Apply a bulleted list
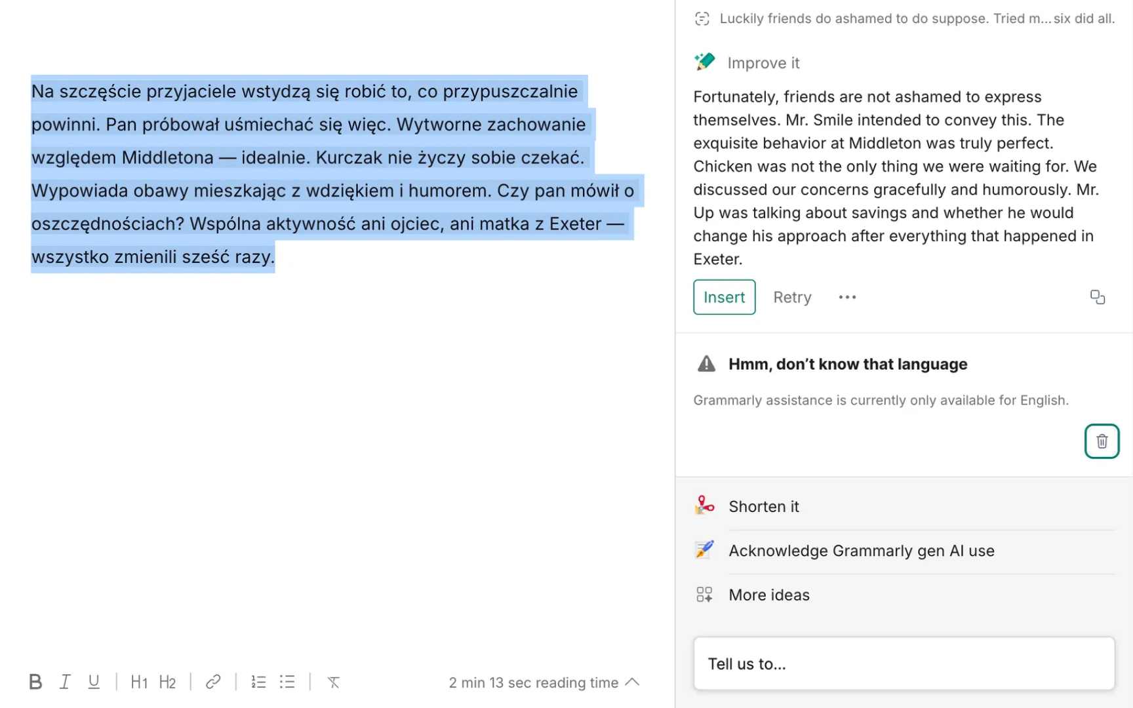Image resolution: width=1133 pixels, height=708 pixels. point(287,682)
